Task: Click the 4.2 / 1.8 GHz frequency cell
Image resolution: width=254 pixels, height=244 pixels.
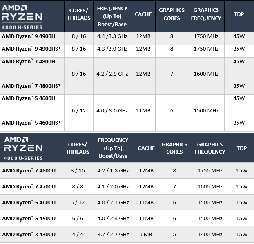Action: pos(113,170)
